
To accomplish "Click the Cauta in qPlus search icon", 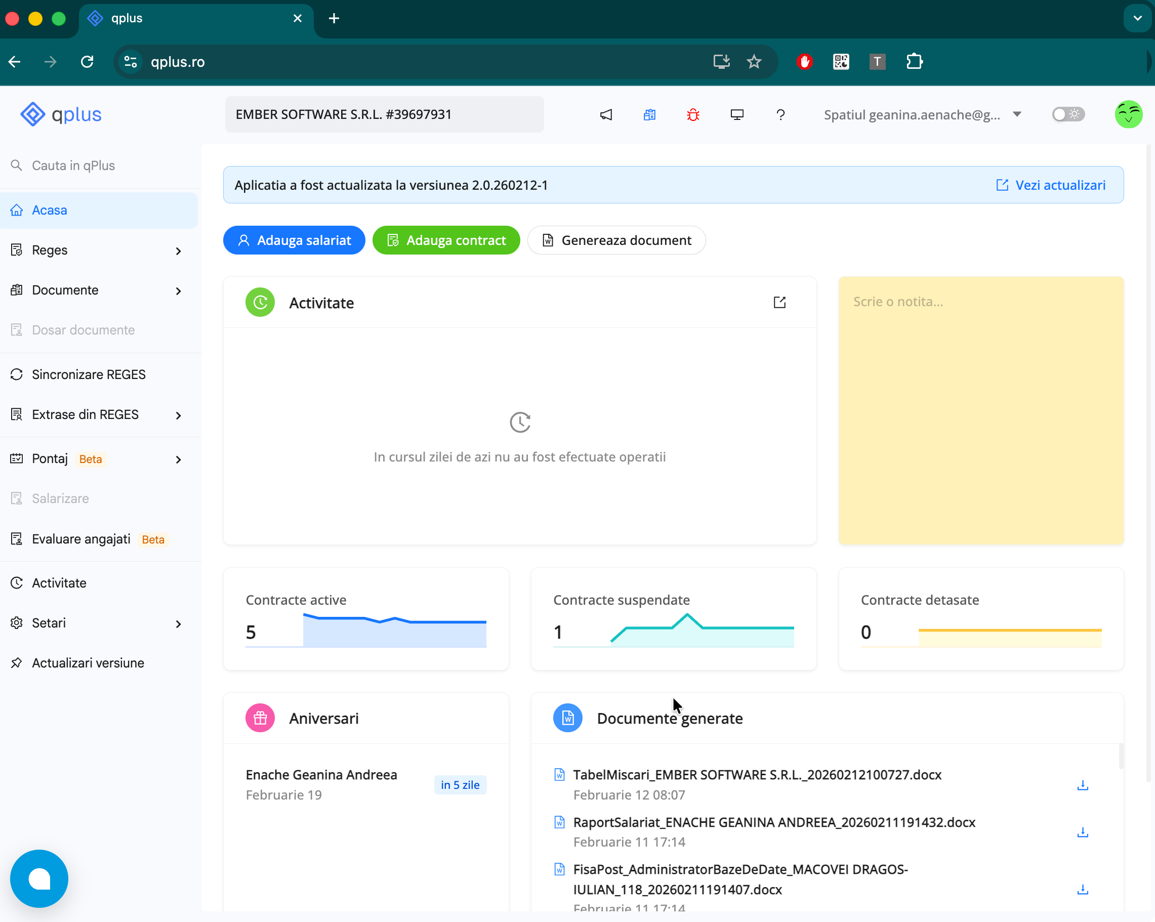I will [x=16, y=165].
